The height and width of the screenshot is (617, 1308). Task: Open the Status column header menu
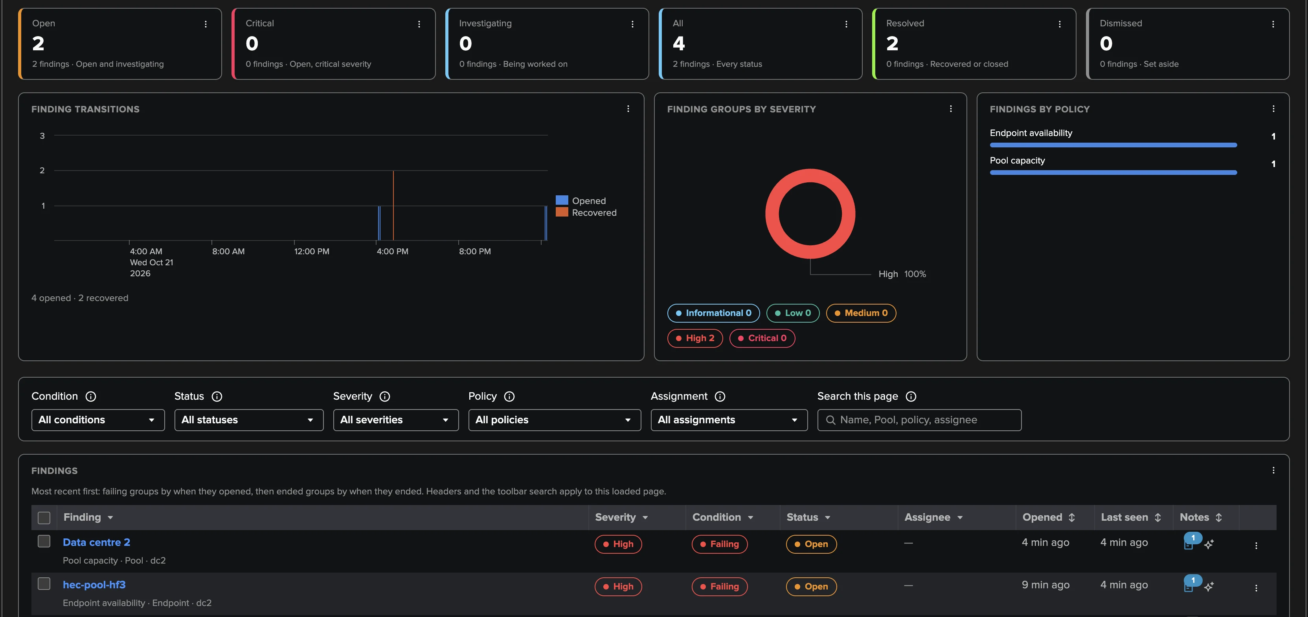pos(827,518)
